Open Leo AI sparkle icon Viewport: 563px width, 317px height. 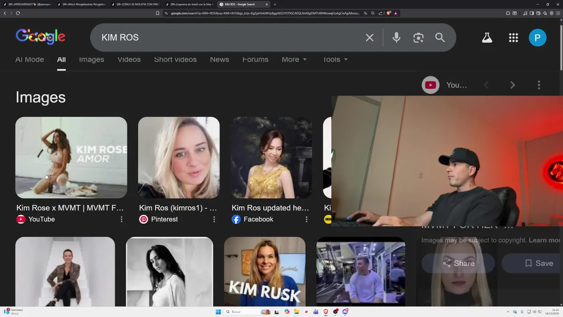[x=545, y=13]
